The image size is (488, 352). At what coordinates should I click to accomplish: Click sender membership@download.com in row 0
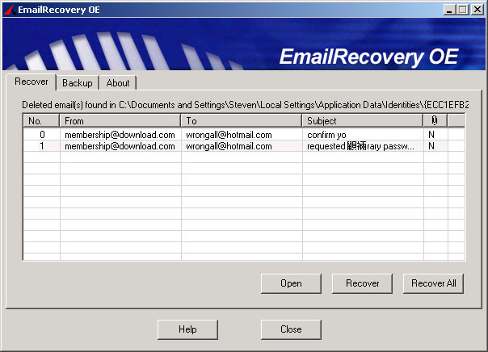click(120, 135)
